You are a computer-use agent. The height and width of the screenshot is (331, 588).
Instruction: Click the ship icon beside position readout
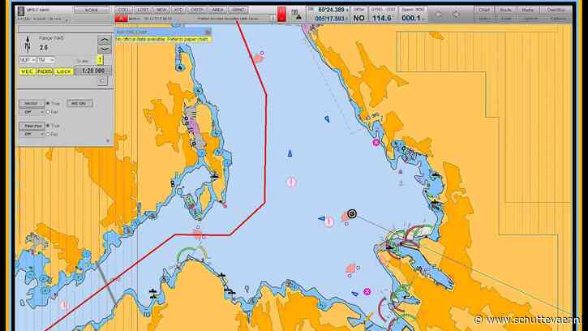(297, 14)
